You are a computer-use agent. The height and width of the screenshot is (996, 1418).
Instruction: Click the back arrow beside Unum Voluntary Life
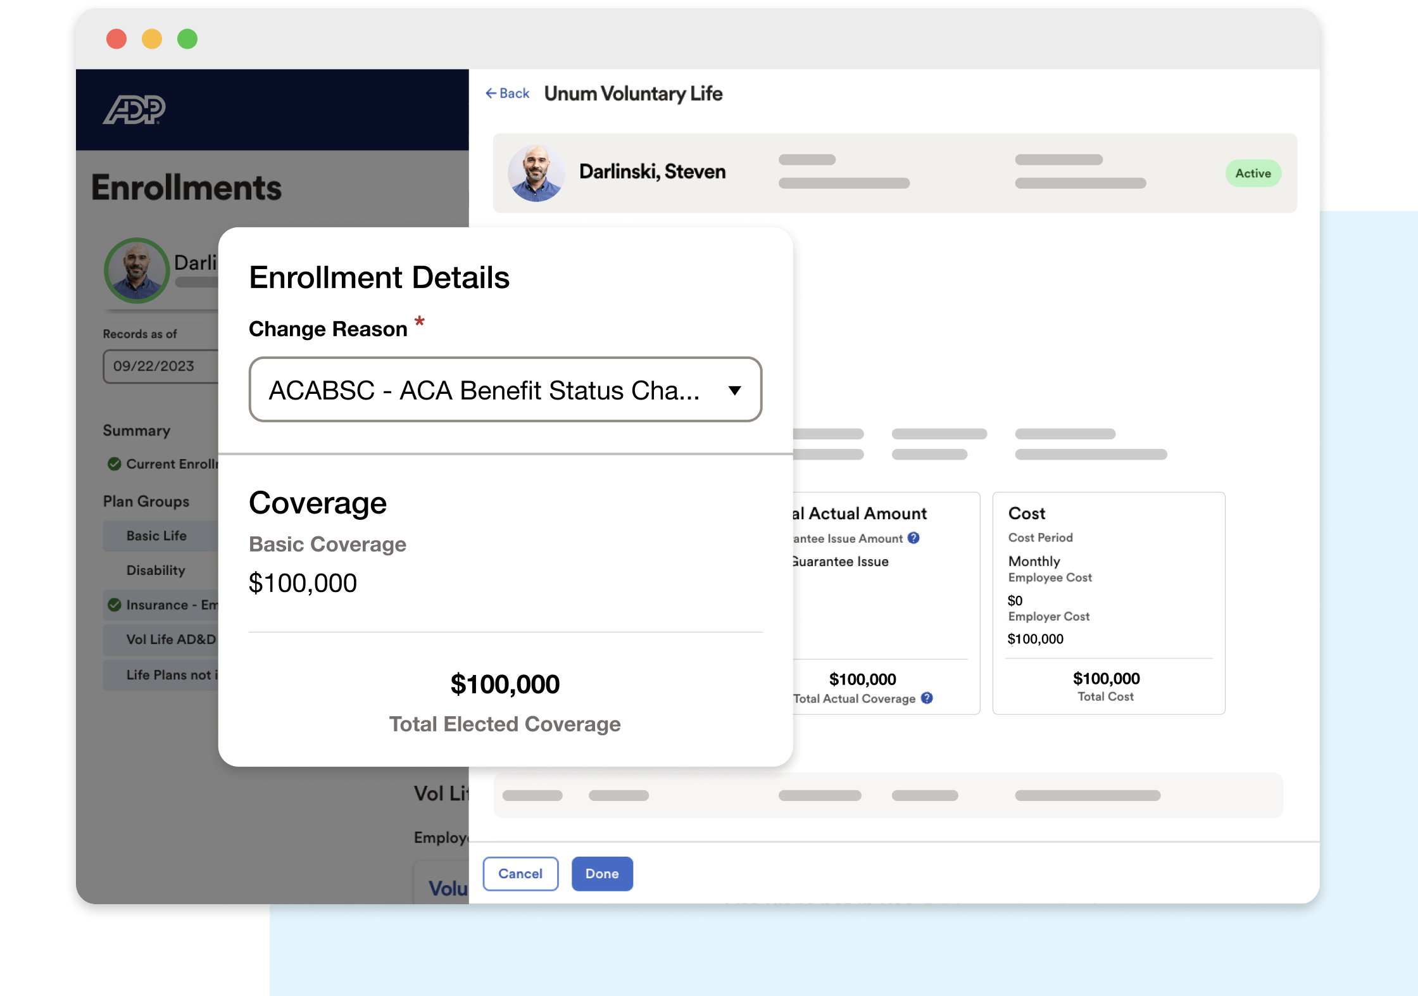point(491,93)
